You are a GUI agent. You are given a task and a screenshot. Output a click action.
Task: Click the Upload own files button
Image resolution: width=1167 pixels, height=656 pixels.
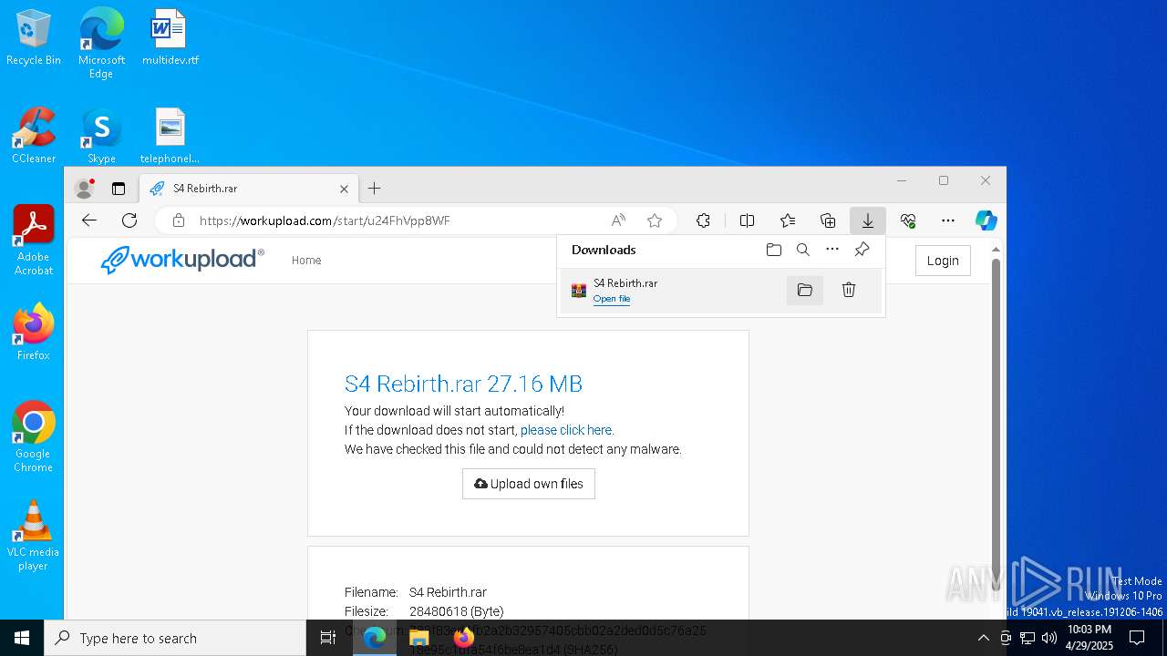click(529, 484)
